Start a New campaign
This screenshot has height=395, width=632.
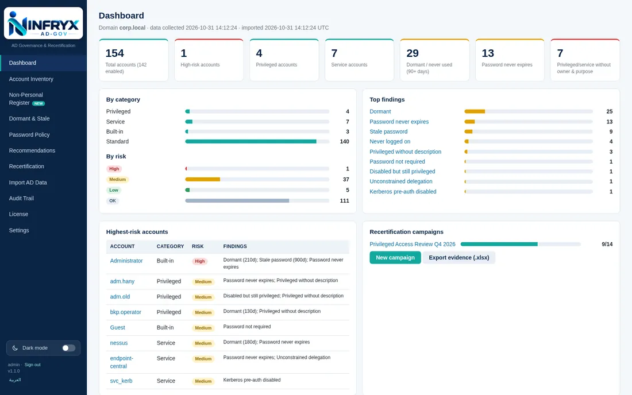(x=395, y=258)
